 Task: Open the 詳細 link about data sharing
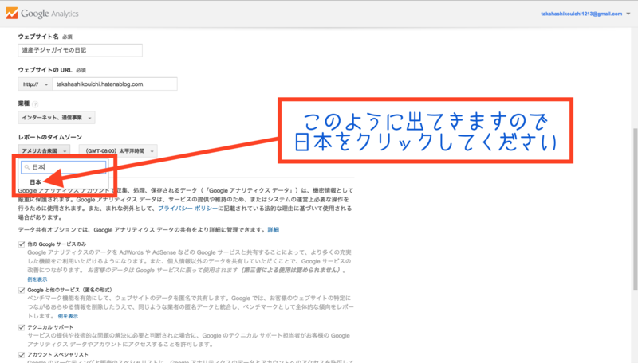pyautogui.click(x=273, y=230)
